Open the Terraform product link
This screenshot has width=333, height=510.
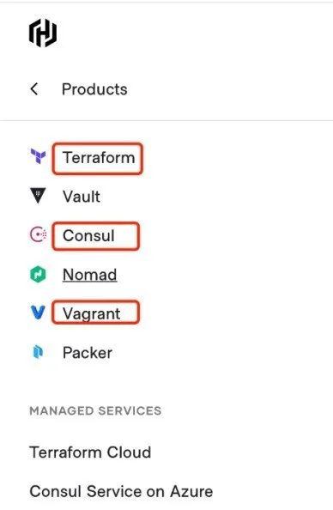(x=99, y=158)
